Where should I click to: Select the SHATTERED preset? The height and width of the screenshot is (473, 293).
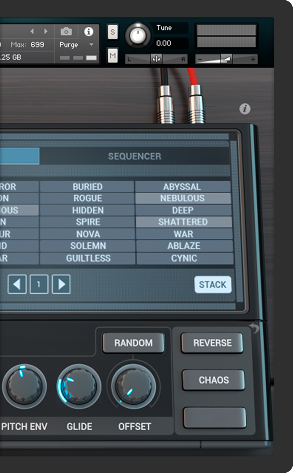point(183,222)
